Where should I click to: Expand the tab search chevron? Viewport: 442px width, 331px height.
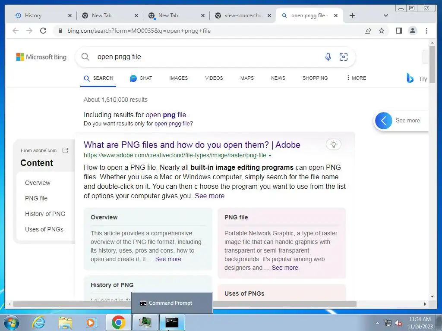point(386,16)
